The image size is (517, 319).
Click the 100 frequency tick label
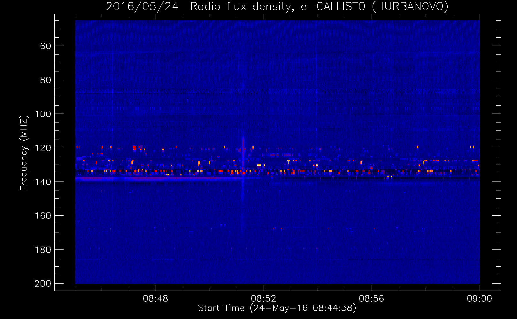tap(43, 114)
